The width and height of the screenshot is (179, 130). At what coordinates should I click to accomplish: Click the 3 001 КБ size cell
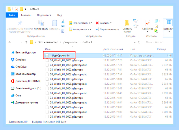click(x=167, y=112)
